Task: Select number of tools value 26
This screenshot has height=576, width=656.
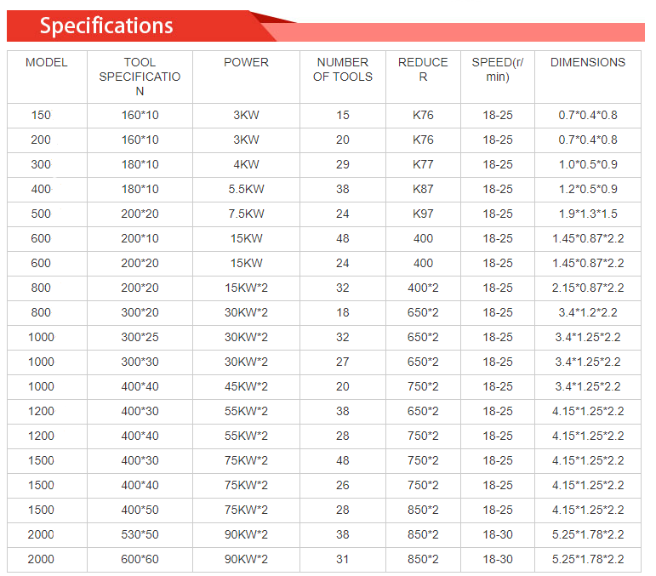Action: coord(343,485)
